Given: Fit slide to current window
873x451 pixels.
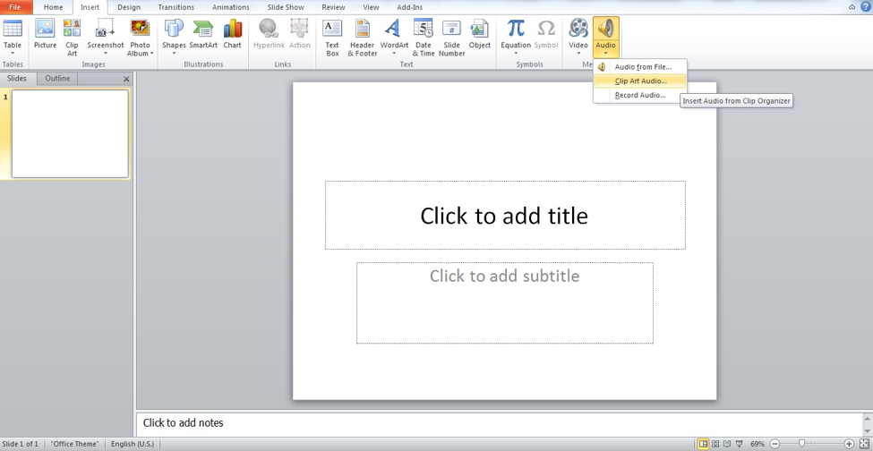Looking at the screenshot, I should (x=864, y=444).
